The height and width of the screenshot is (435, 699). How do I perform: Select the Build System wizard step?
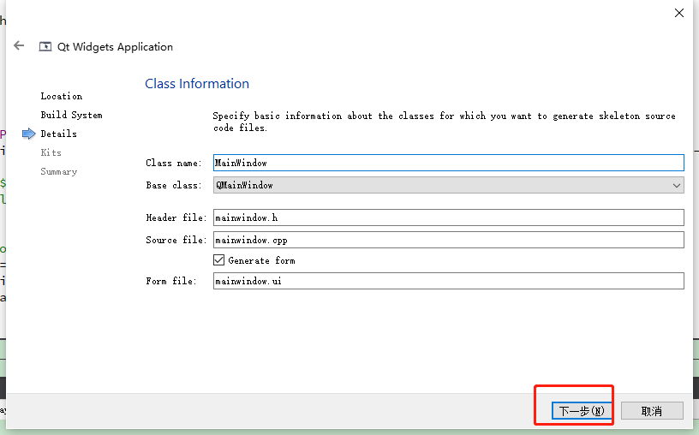pyautogui.click(x=71, y=115)
